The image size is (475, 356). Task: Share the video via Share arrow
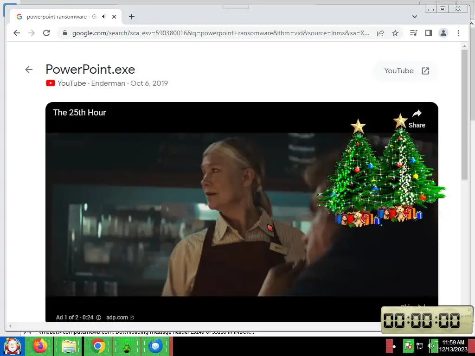click(417, 119)
